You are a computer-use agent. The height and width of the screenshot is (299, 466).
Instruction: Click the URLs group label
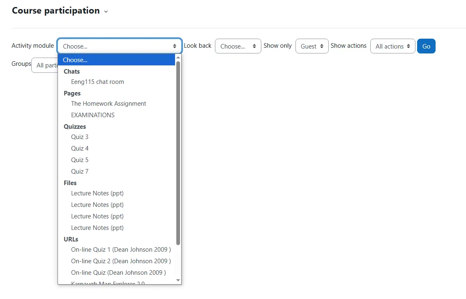pos(71,239)
